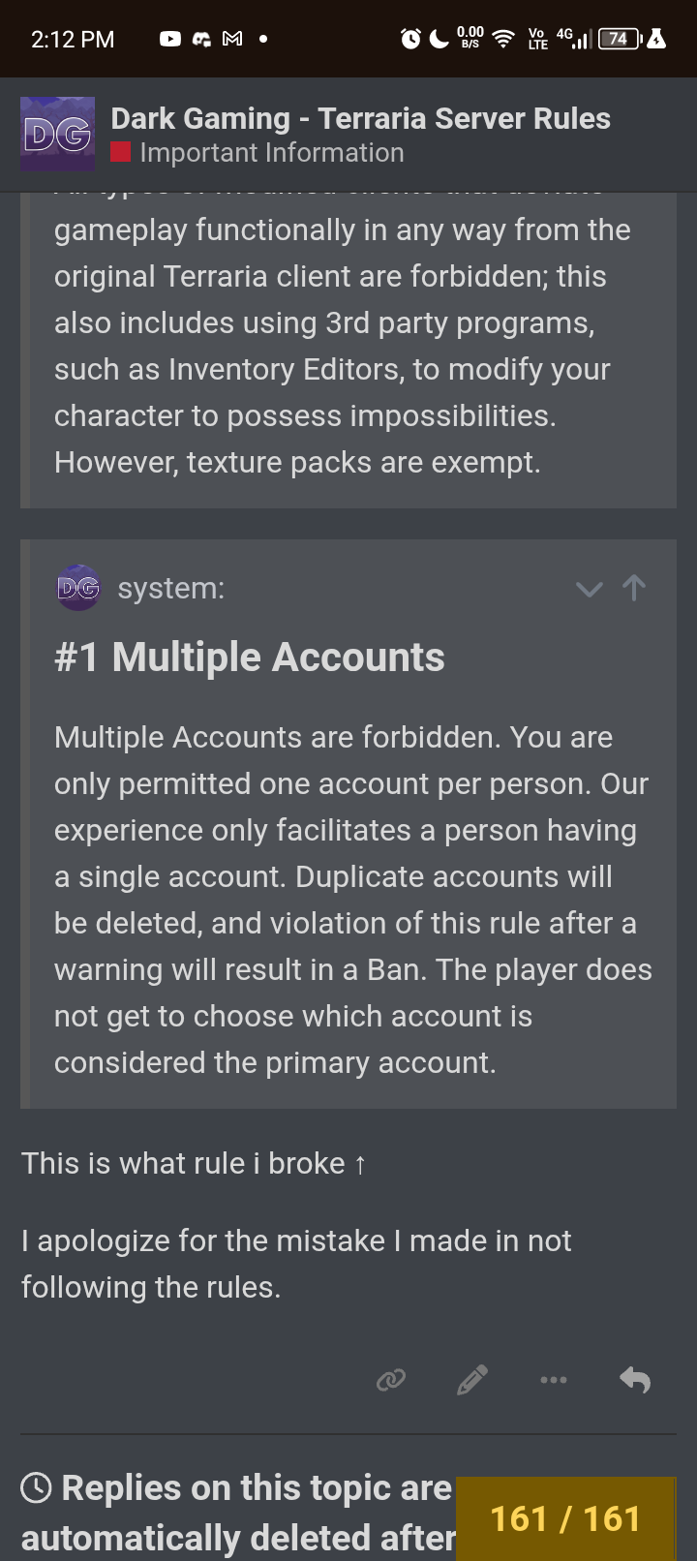Edit this post with pencil icon

click(471, 1380)
